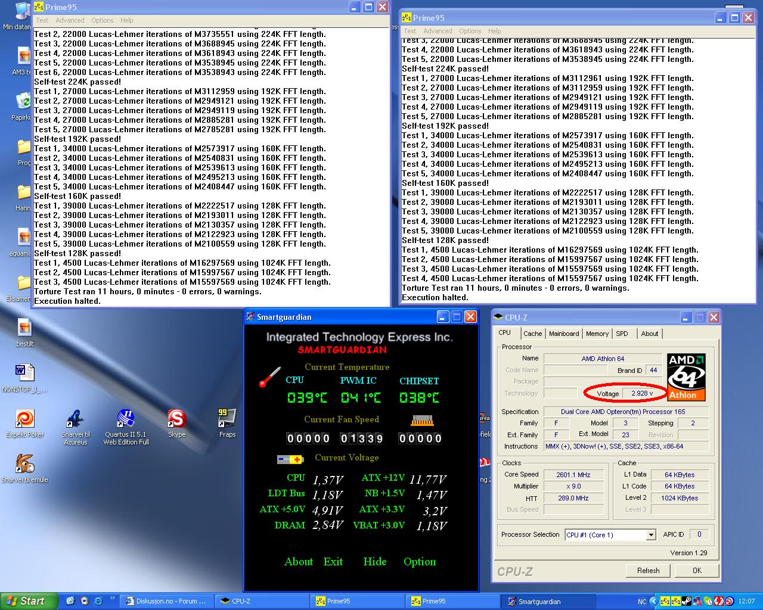The height and width of the screenshot is (610, 763).
Task: Click the Steam icon in system tray
Action: [x=687, y=601]
